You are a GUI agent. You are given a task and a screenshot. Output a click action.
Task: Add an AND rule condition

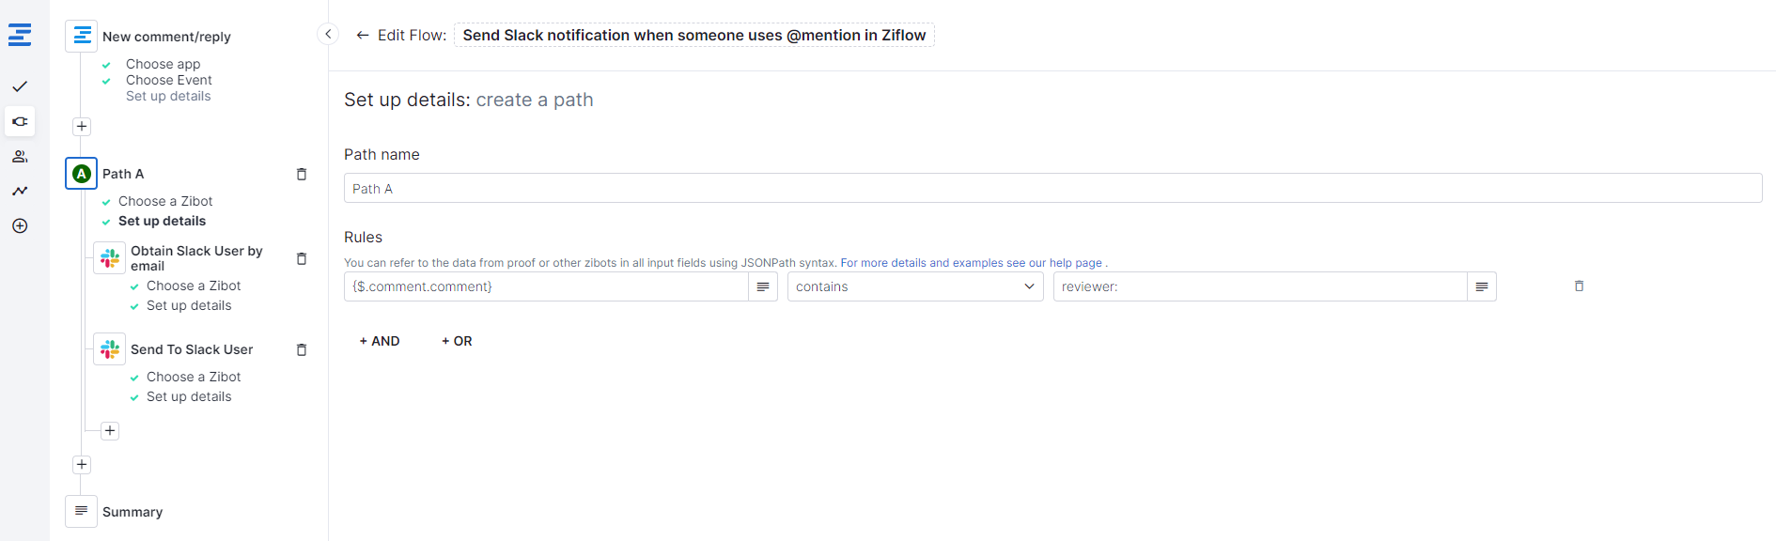[380, 341]
